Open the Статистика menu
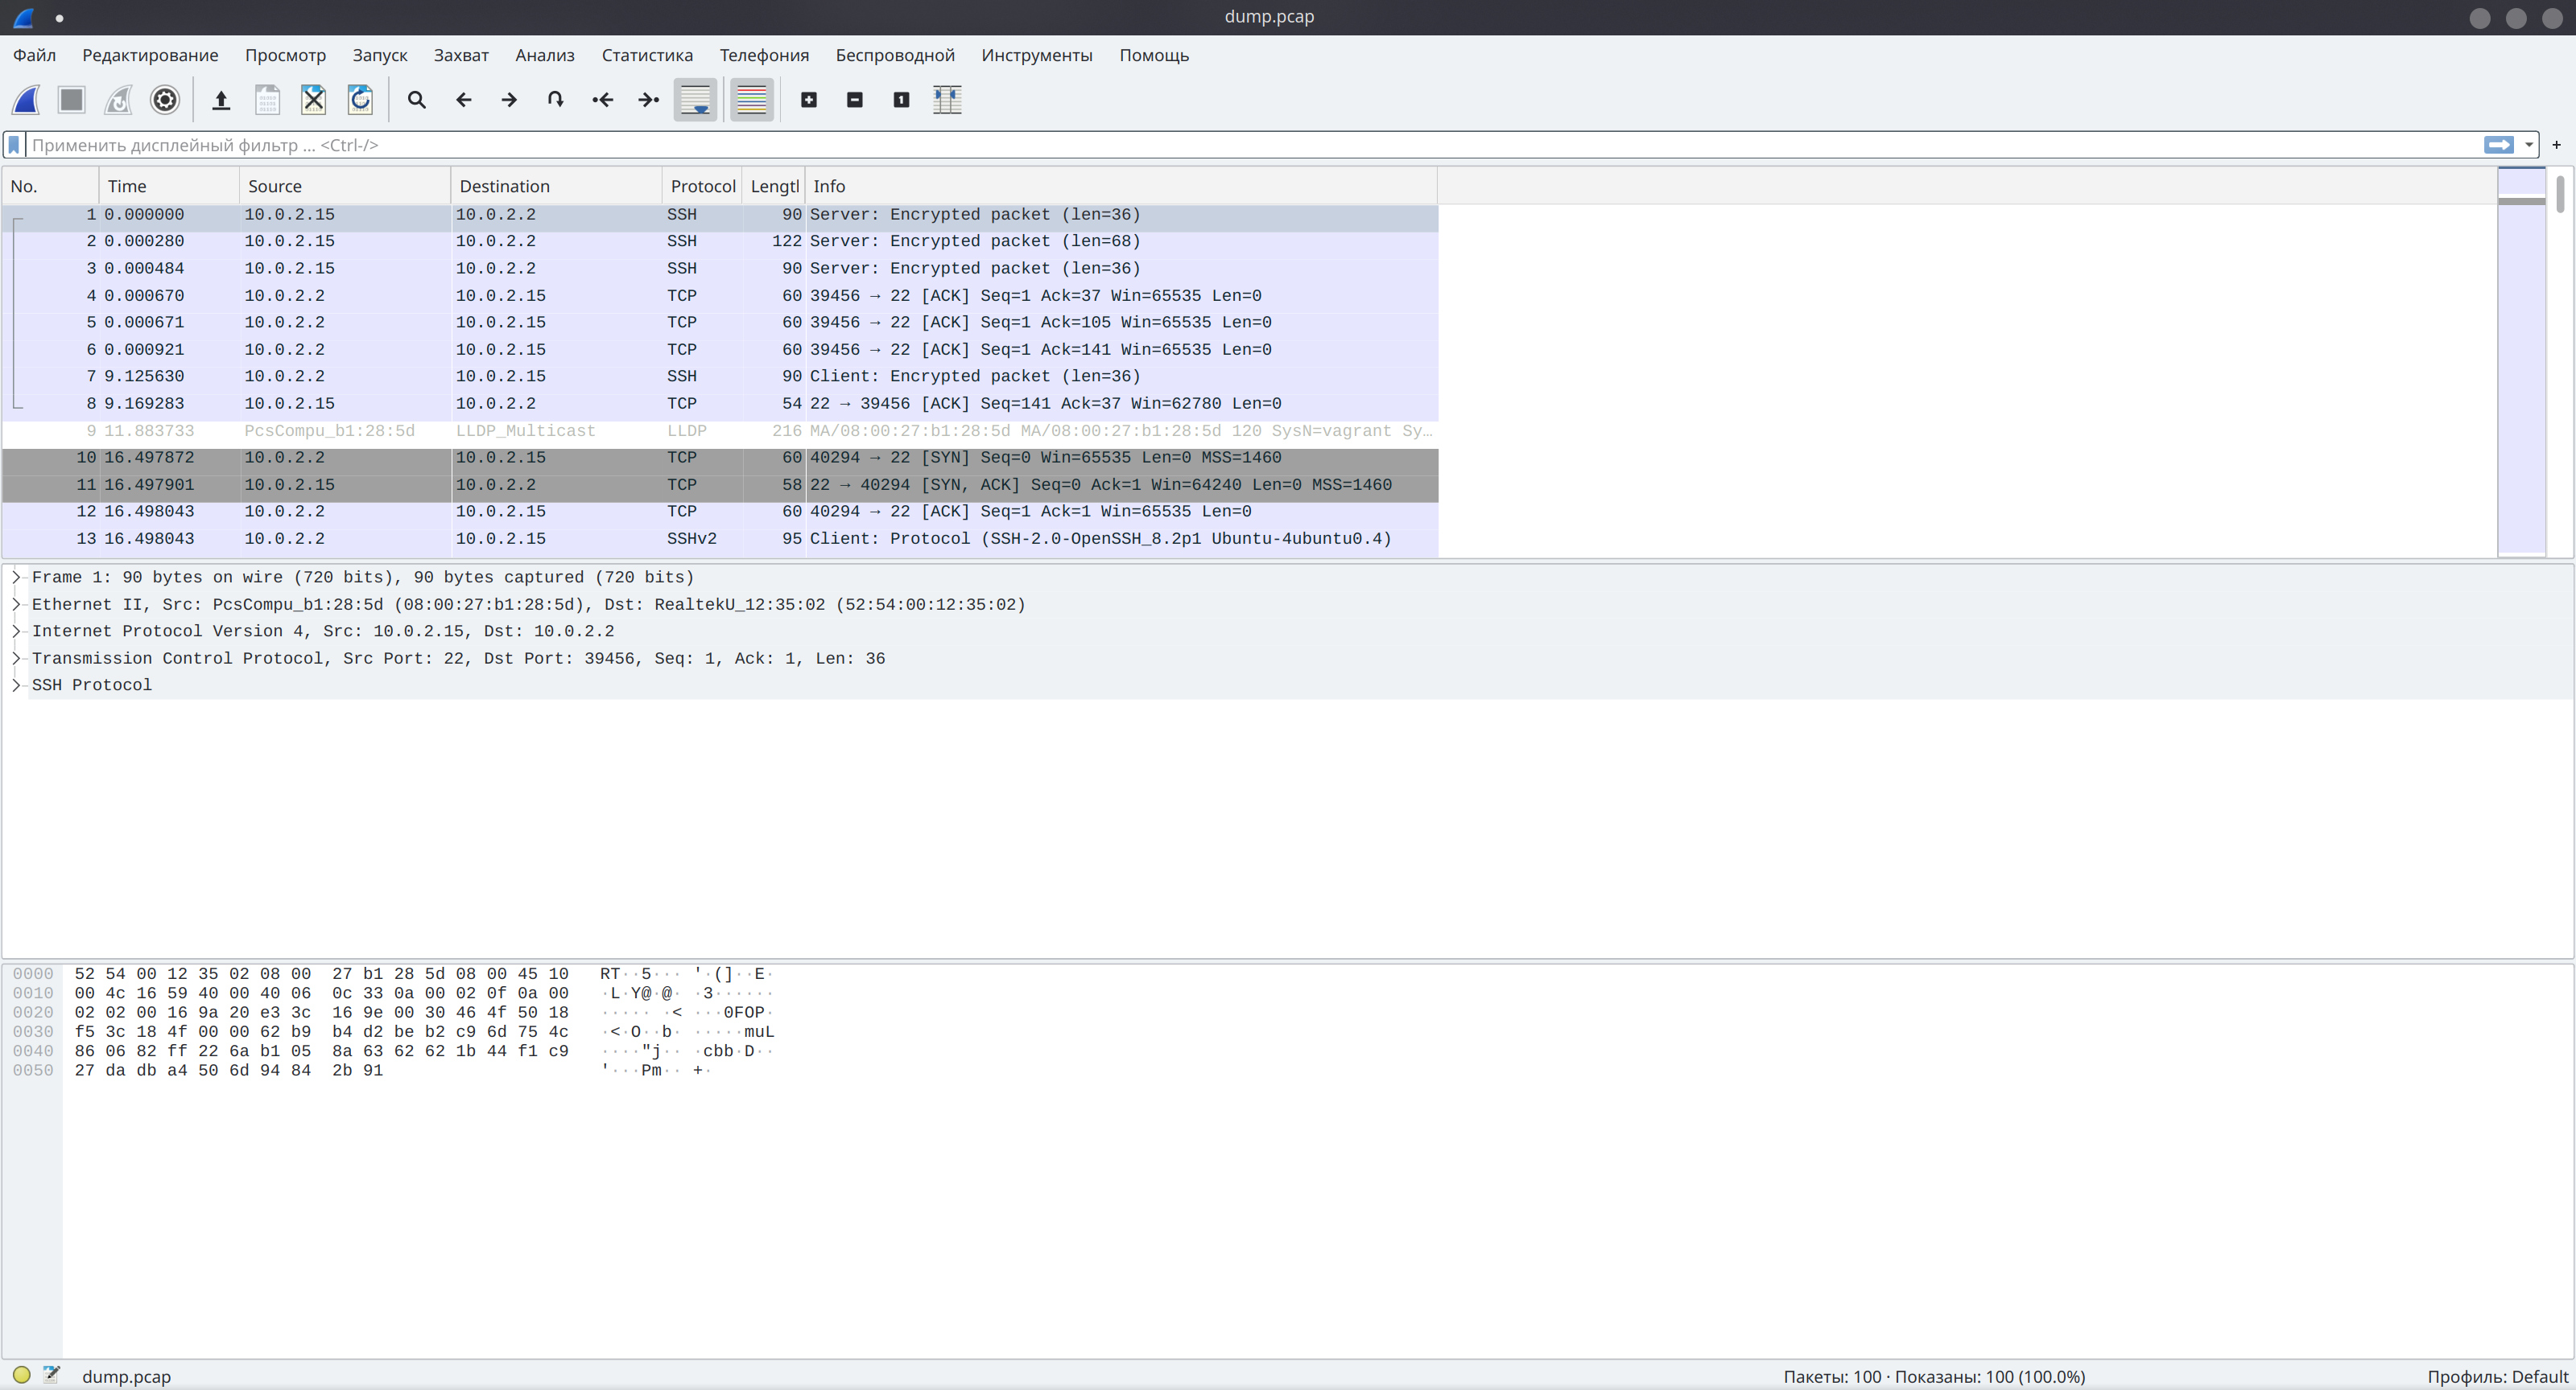Image resolution: width=2576 pixels, height=1390 pixels. (646, 55)
